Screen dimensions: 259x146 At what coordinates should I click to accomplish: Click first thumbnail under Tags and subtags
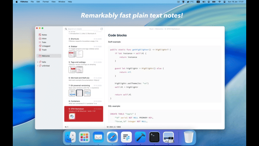72,70
